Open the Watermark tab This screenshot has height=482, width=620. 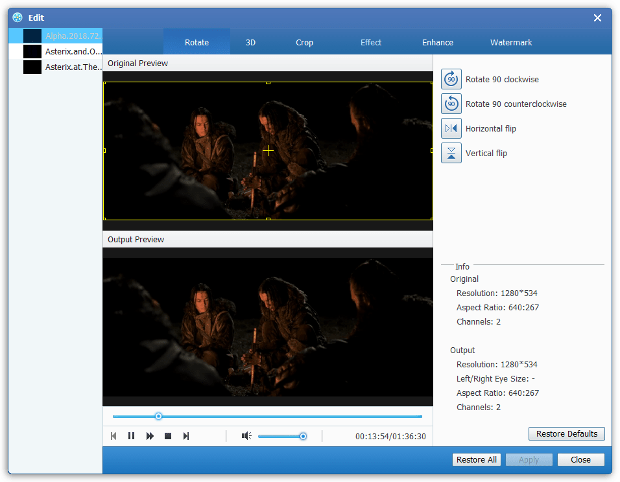point(511,42)
